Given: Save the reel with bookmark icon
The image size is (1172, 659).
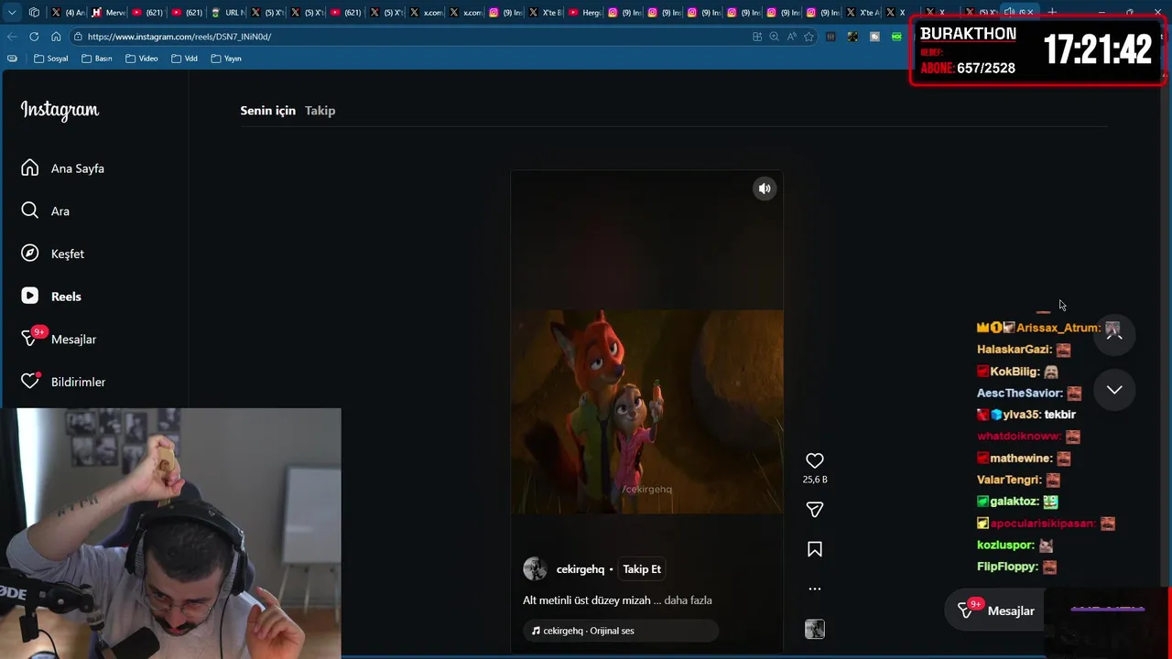Looking at the screenshot, I should click(x=814, y=549).
